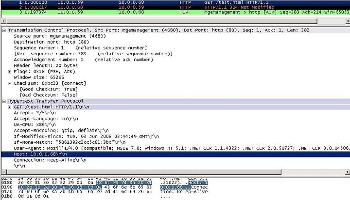Select the User-Agent: Mozilla/4.0 header line
This screenshot has height=200, width=350.
182,148
